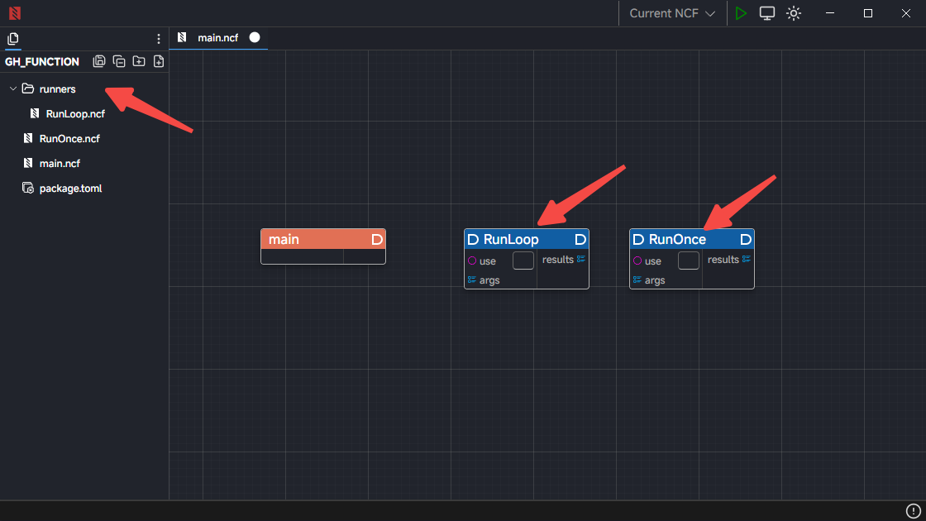The height and width of the screenshot is (521, 926).
Task: Click the status bar warning icon
Action: [914, 511]
